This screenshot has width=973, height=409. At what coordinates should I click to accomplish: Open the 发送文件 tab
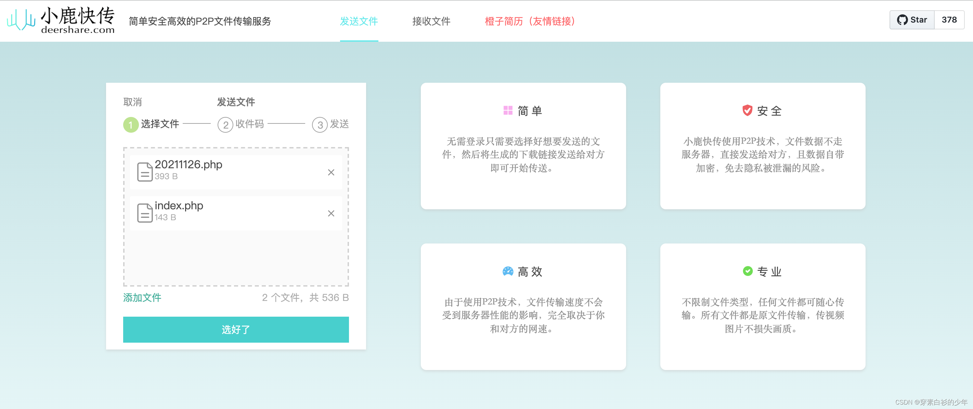[x=359, y=21]
